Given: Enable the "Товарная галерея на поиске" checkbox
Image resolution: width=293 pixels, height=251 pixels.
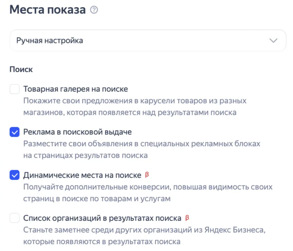Looking at the screenshot, I should point(14,89).
